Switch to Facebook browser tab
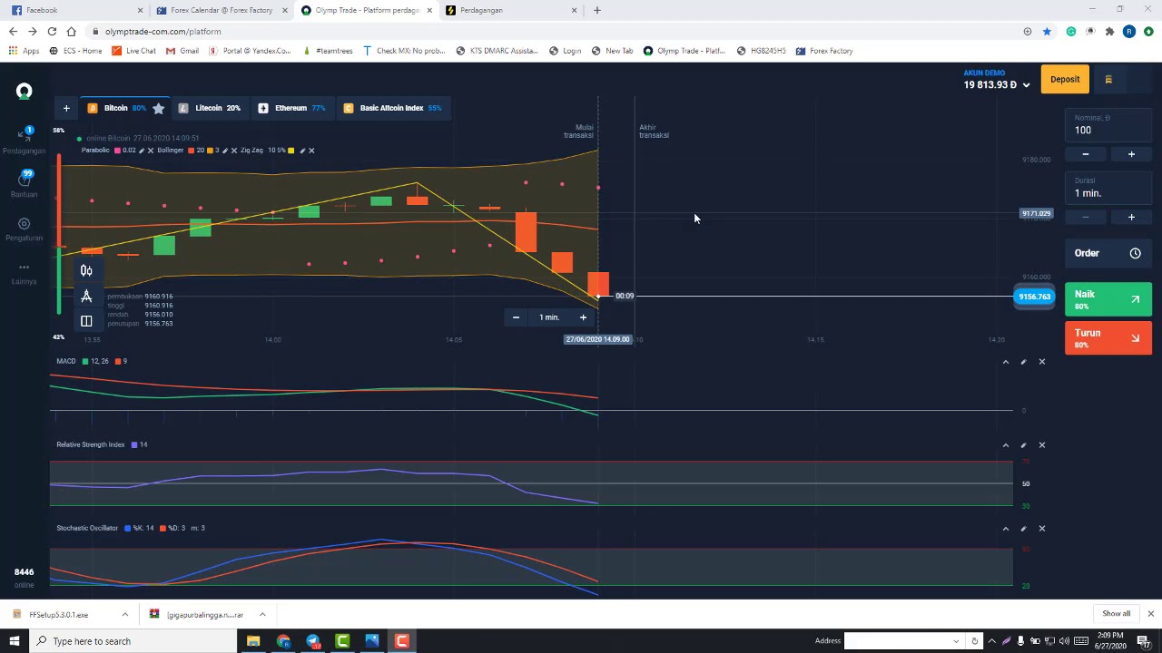The height and width of the screenshot is (653, 1162). [76, 10]
